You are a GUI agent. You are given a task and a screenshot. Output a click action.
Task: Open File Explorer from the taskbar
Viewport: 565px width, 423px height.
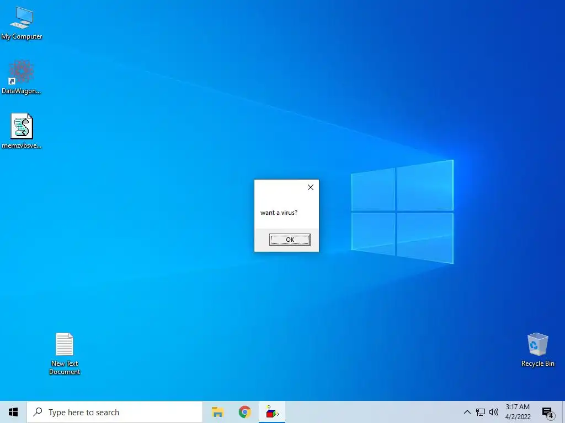[x=217, y=412]
